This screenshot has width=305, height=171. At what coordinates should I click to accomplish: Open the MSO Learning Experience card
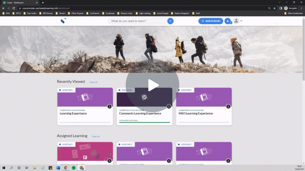pyautogui.click(x=204, y=106)
